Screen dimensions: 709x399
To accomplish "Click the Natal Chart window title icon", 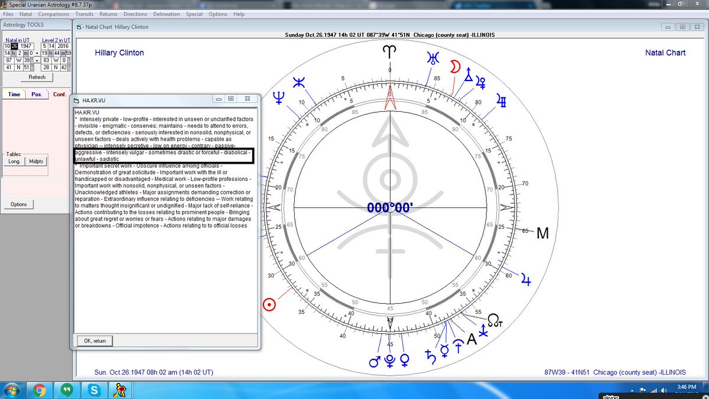I will click(80, 27).
